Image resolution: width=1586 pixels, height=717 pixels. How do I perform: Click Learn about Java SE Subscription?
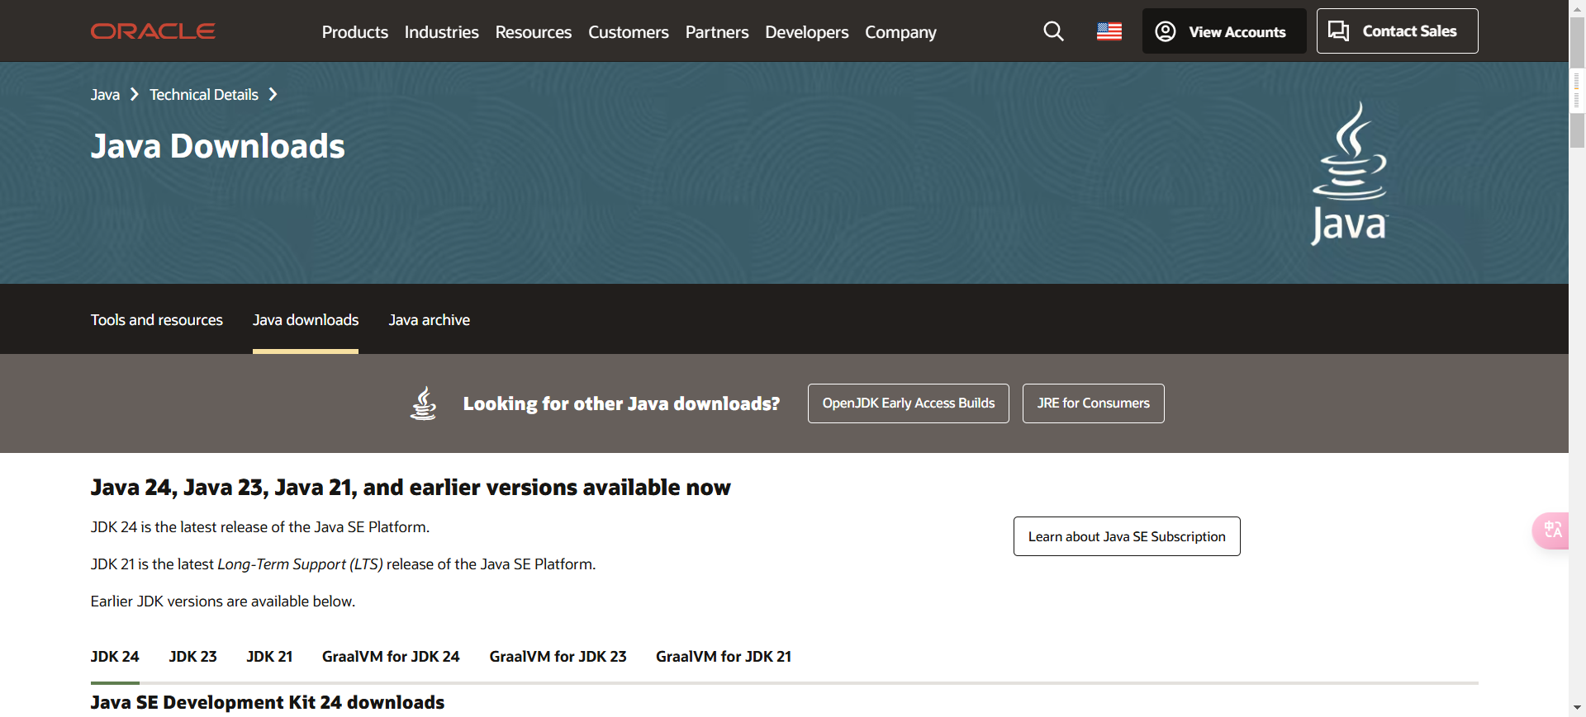pyautogui.click(x=1127, y=536)
